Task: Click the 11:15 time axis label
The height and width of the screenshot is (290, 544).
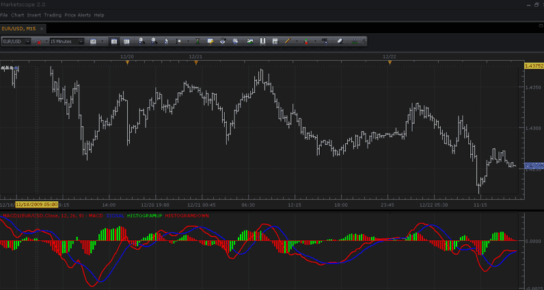Action: [x=480, y=205]
